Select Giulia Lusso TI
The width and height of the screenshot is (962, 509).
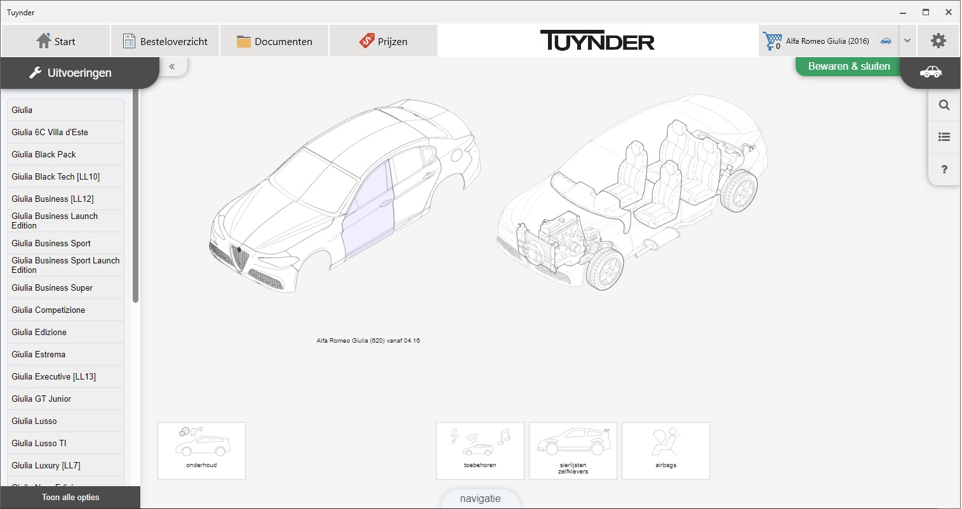click(x=65, y=443)
